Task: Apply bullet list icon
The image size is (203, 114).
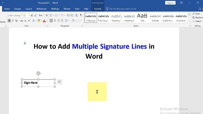Action: [x=51, y=16]
